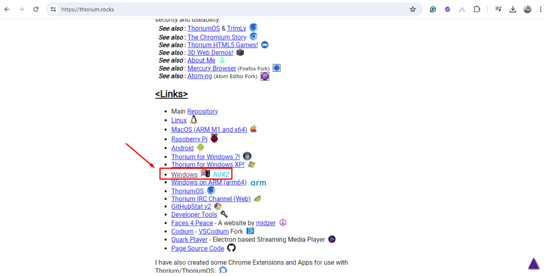The width and height of the screenshot is (544, 276).
Task: Bookmark this page with the star icon
Action: (412, 10)
